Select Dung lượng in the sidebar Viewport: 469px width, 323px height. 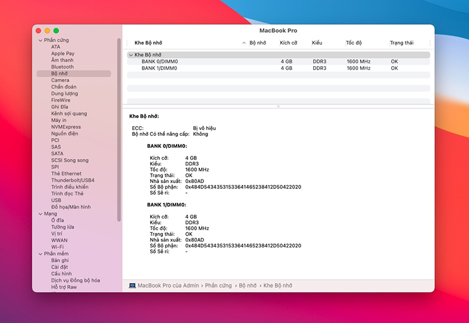[64, 94]
